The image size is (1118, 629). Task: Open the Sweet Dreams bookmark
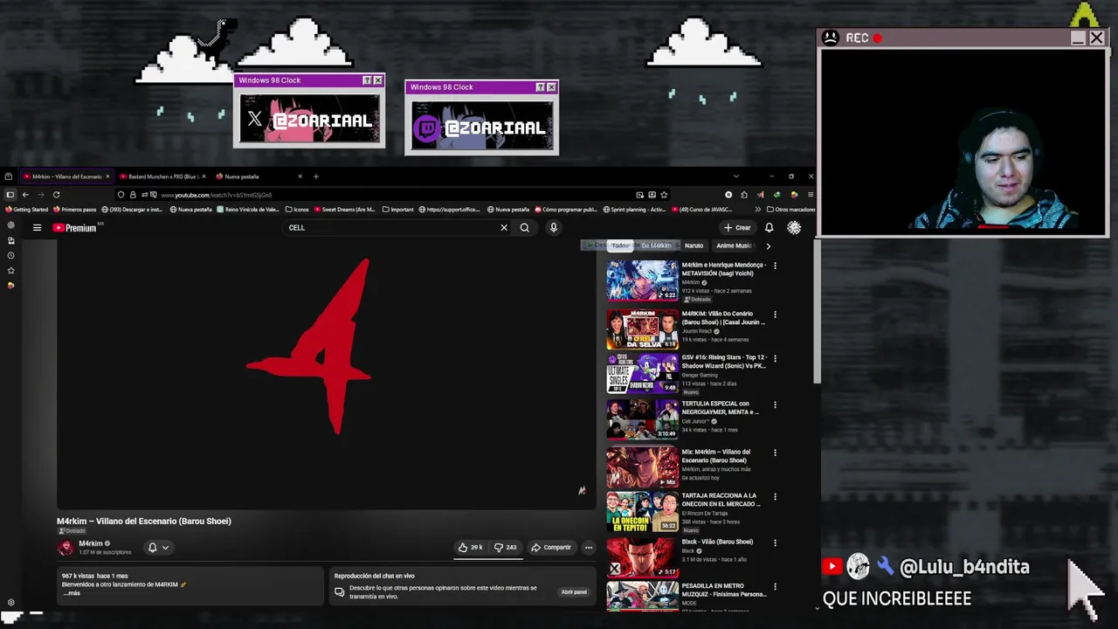tap(344, 210)
